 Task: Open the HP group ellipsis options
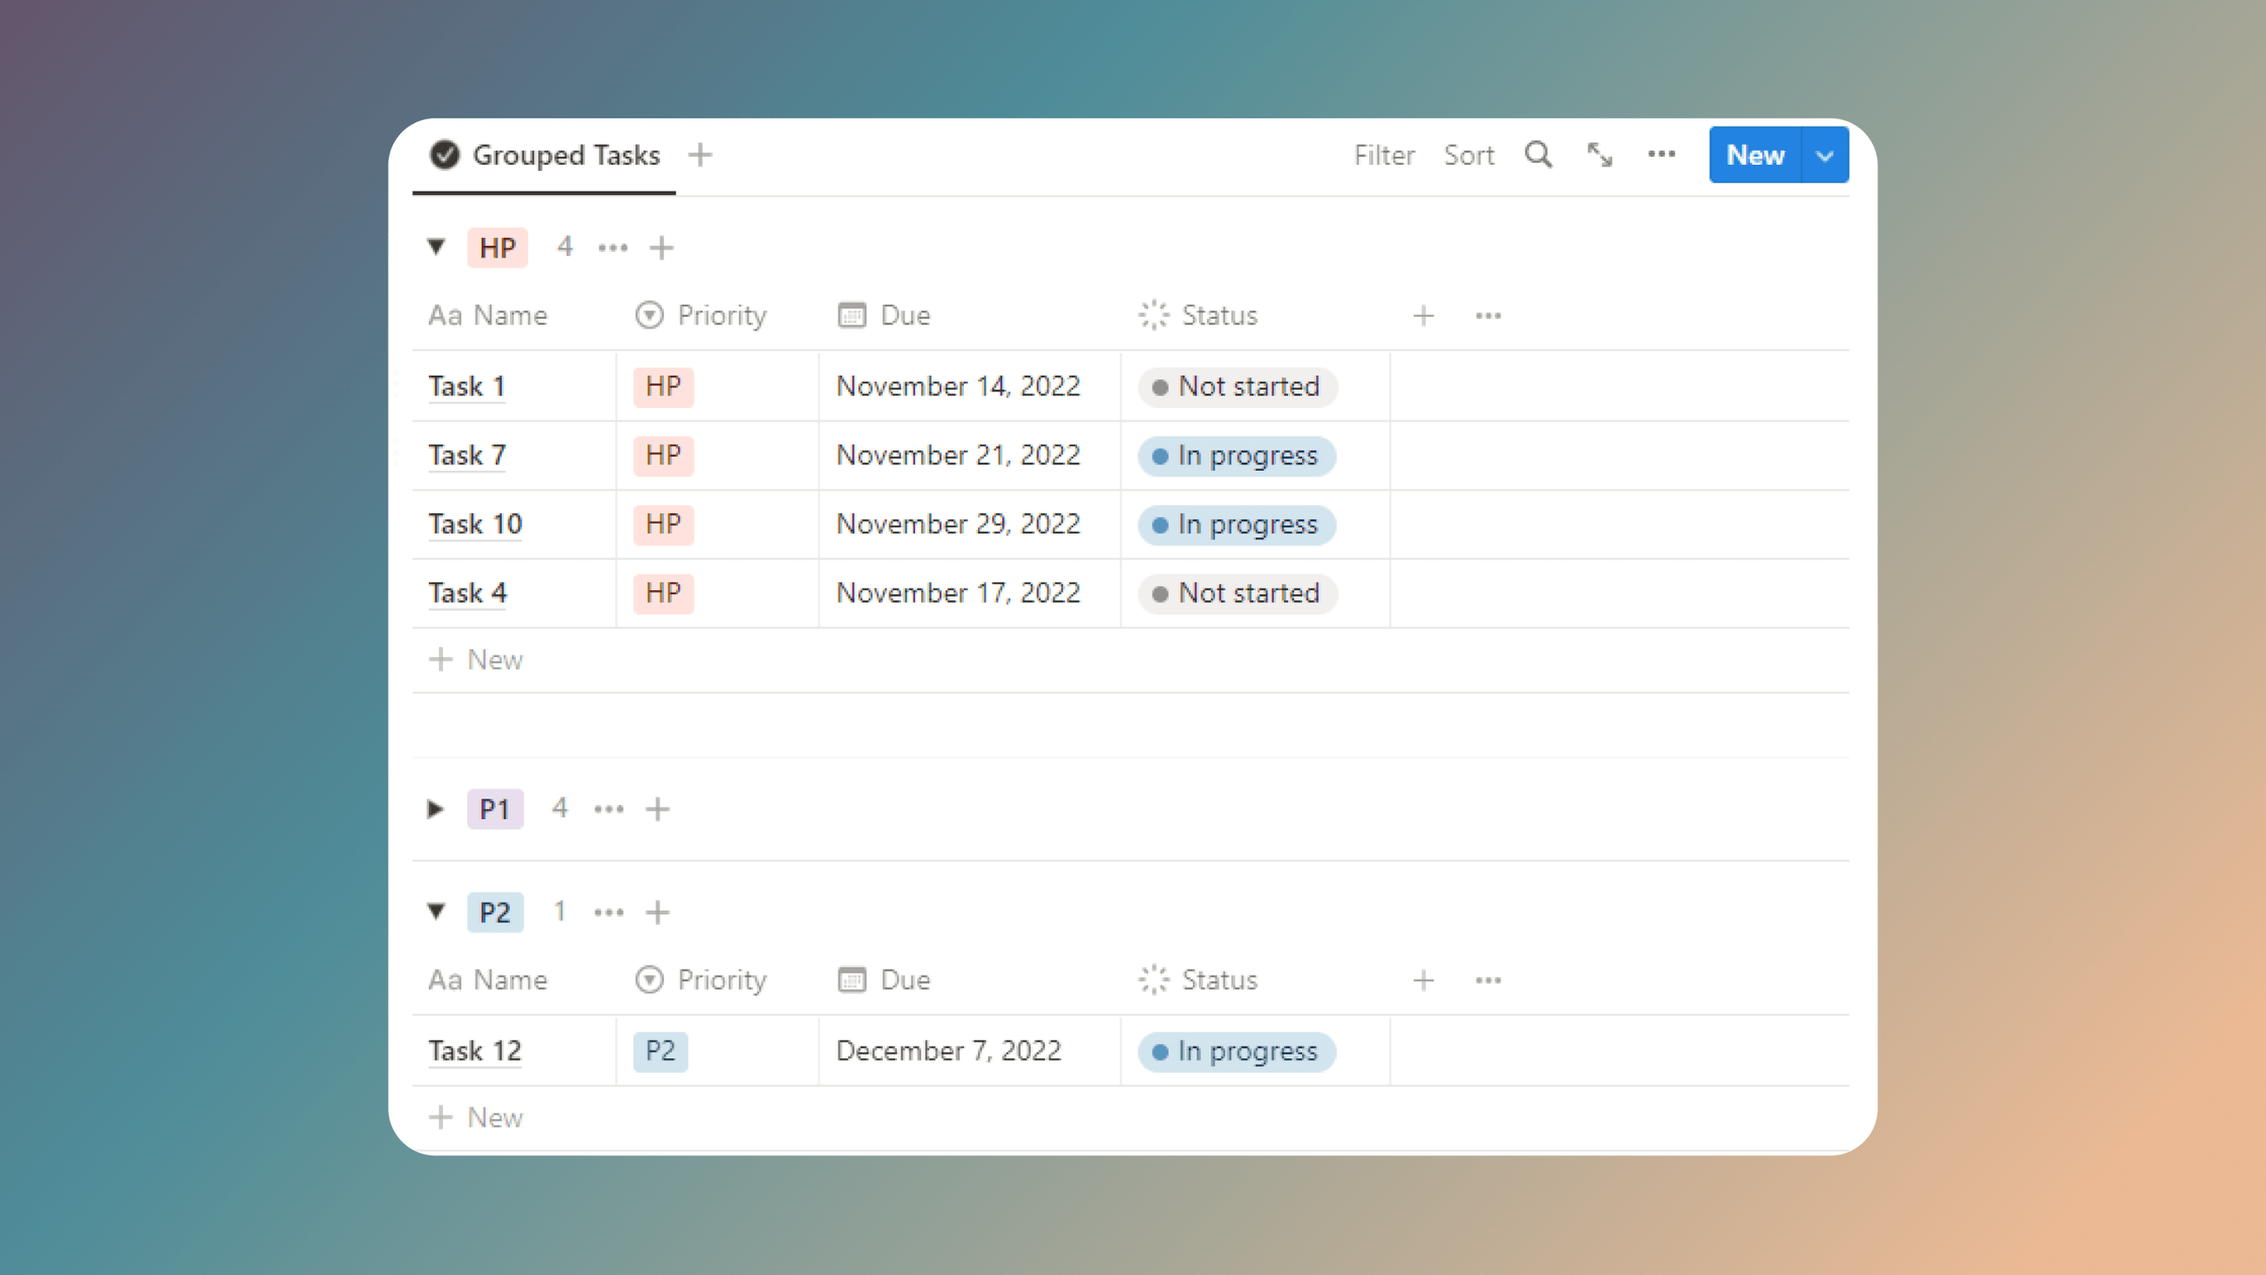(x=613, y=248)
